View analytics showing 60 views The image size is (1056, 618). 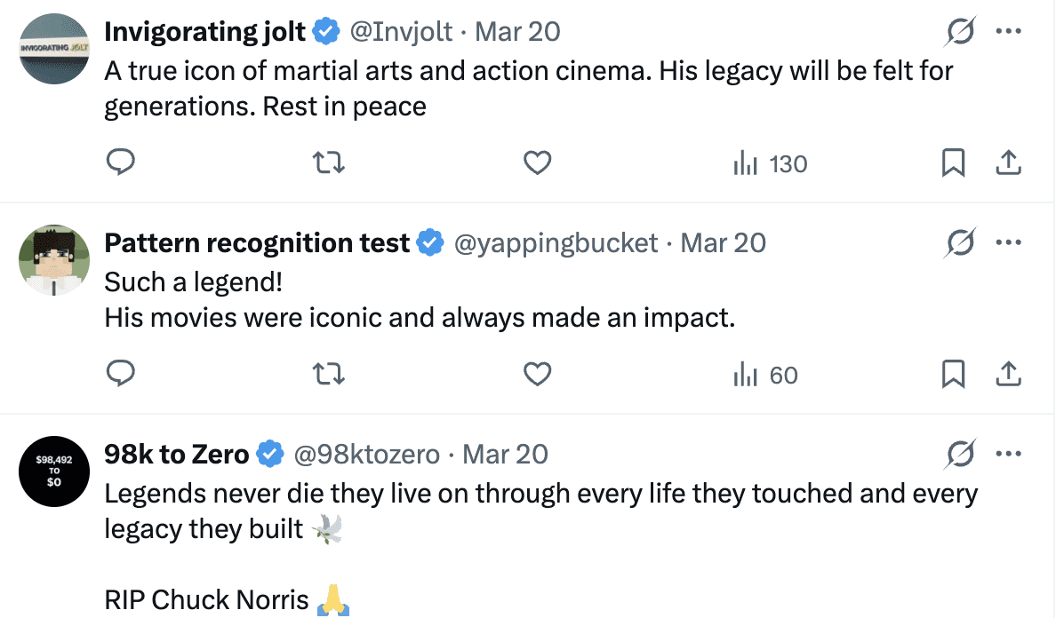(765, 376)
